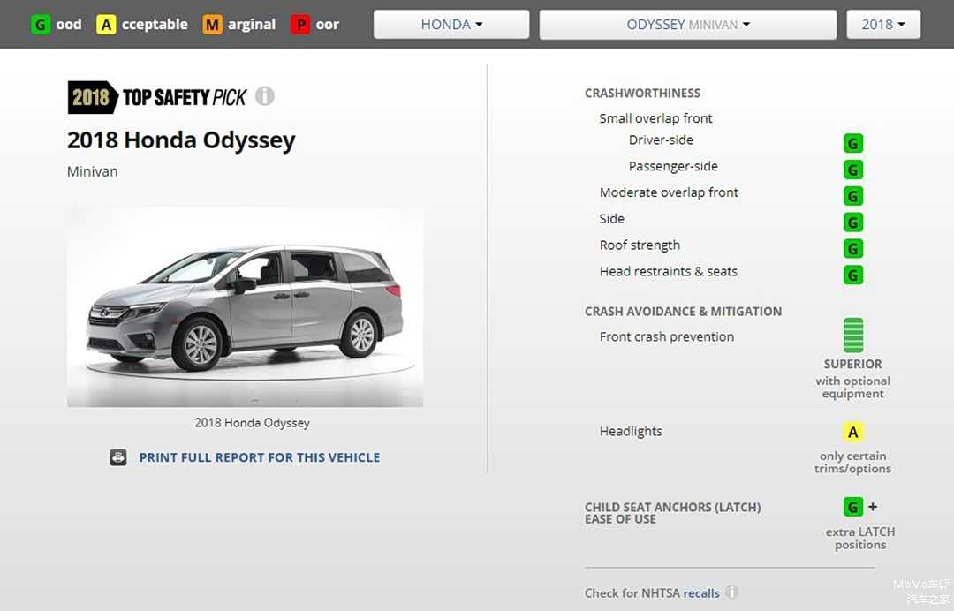Click the 2018 Top Safety Pick logo
Image resolution: width=954 pixels, height=611 pixels.
click(x=156, y=97)
